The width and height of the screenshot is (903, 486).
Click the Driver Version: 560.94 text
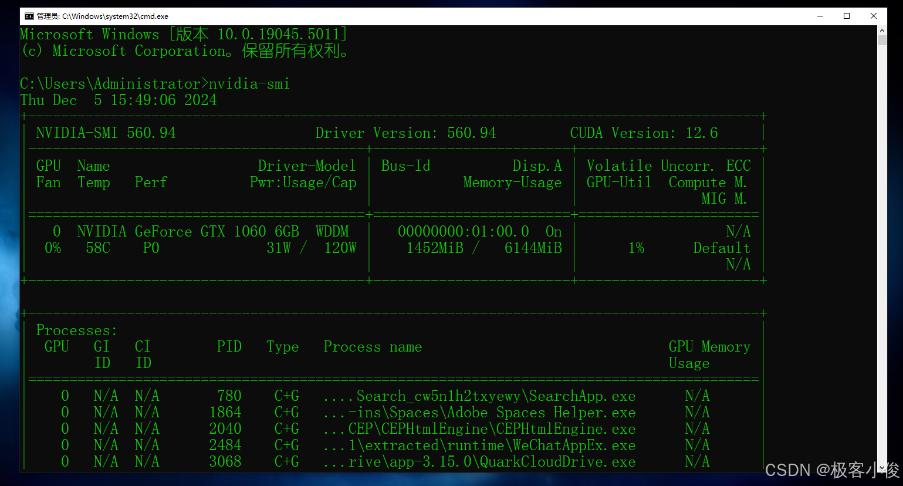click(406, 133)
